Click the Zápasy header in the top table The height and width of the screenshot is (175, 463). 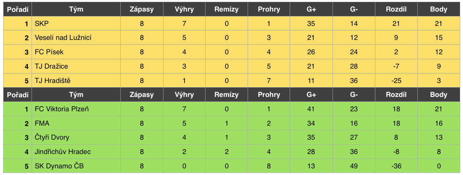coord(142,9)
